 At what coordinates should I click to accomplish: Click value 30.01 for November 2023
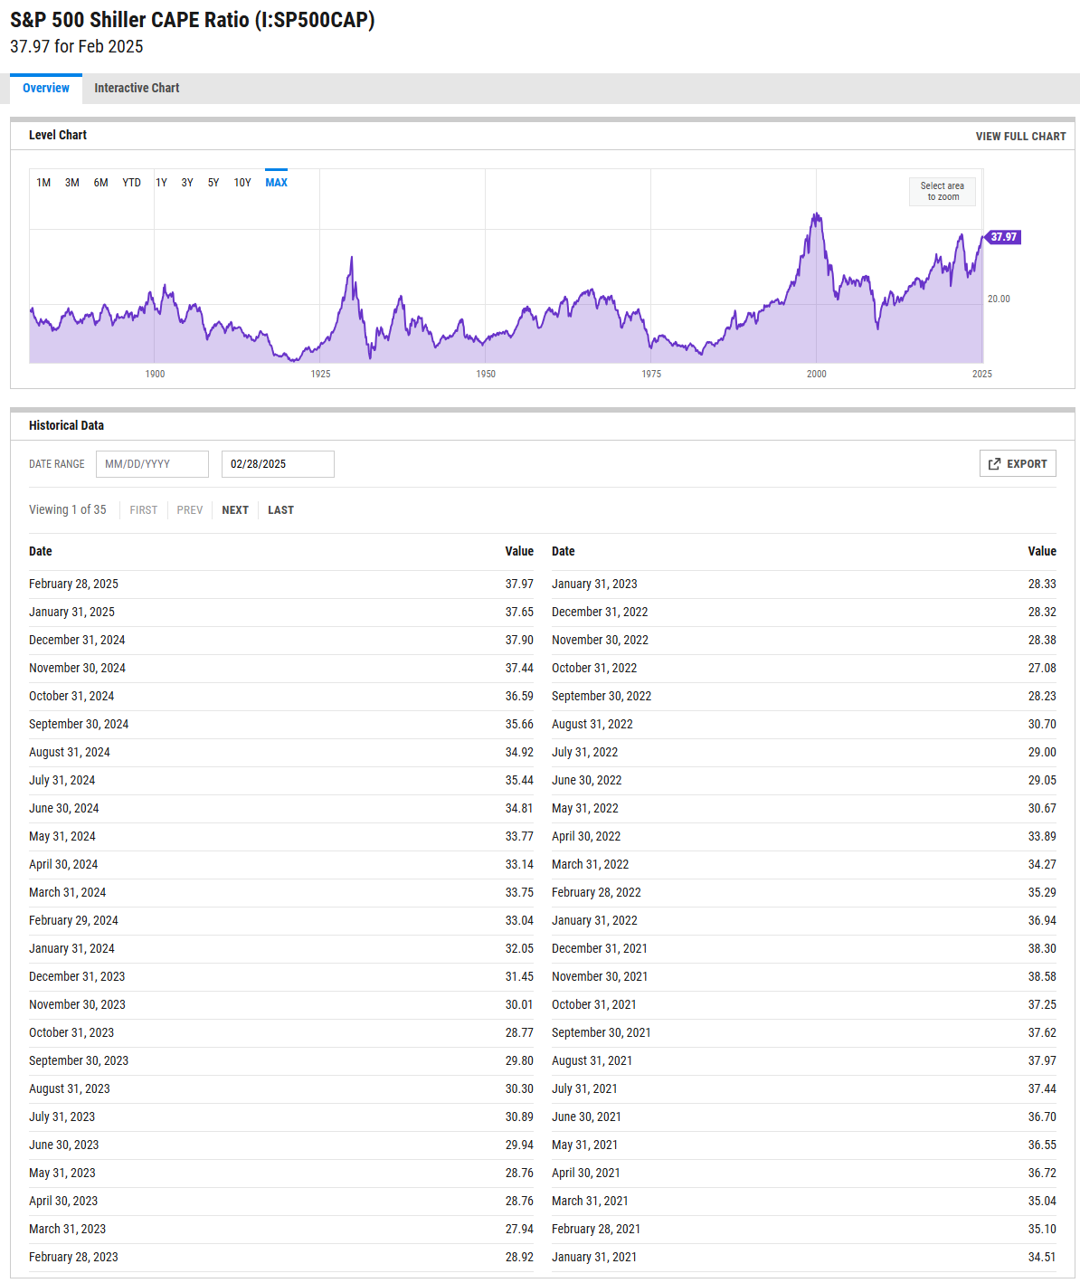pos(519,1005)
